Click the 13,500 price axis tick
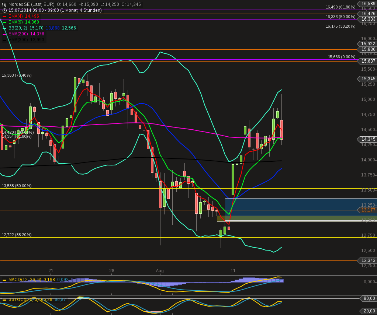This screenshot has width=377, height=315. (x=369, y=190)
